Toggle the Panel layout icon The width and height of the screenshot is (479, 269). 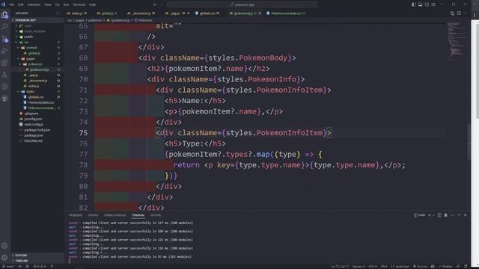(x=421, y=4)
